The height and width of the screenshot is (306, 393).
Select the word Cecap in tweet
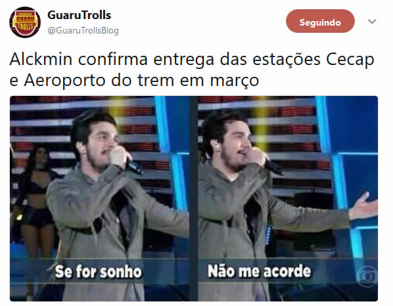tap(350, 60)
